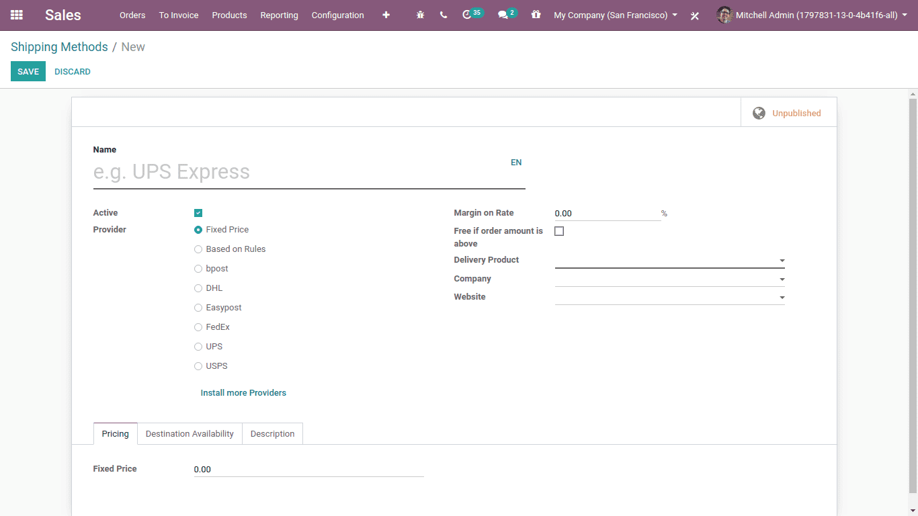Switch to Description tab
The image size is (918, 516).
tap(272, 434)
